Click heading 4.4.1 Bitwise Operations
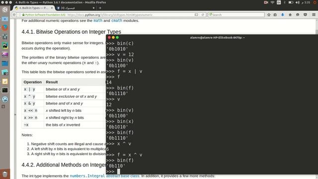The width and height of the screenshot is (318, 179). [71, 32]
